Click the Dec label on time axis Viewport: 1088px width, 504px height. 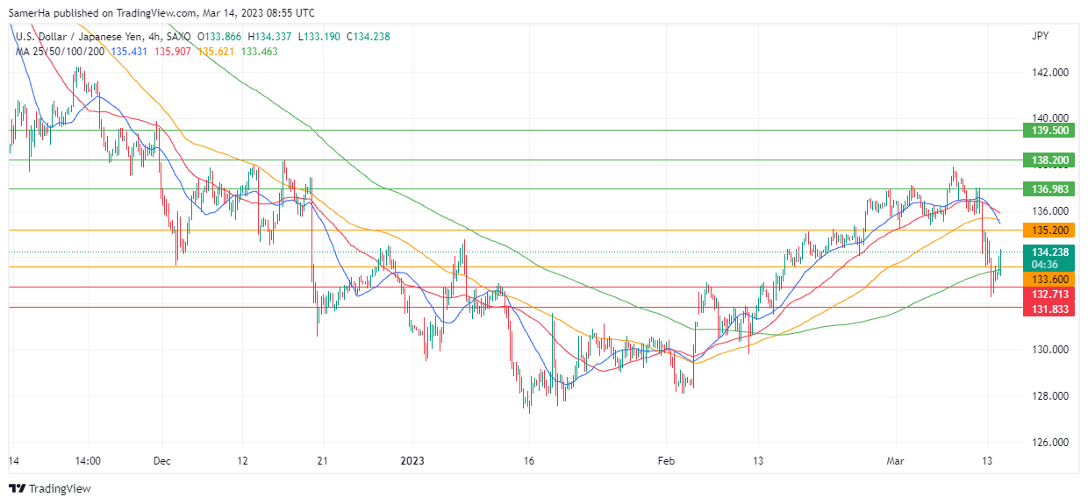(162, 460)
